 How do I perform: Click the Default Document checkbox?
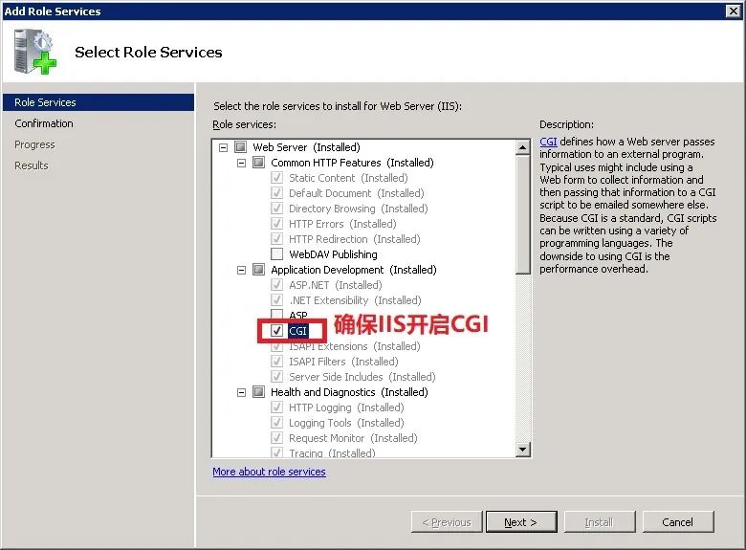click(277, 192)
